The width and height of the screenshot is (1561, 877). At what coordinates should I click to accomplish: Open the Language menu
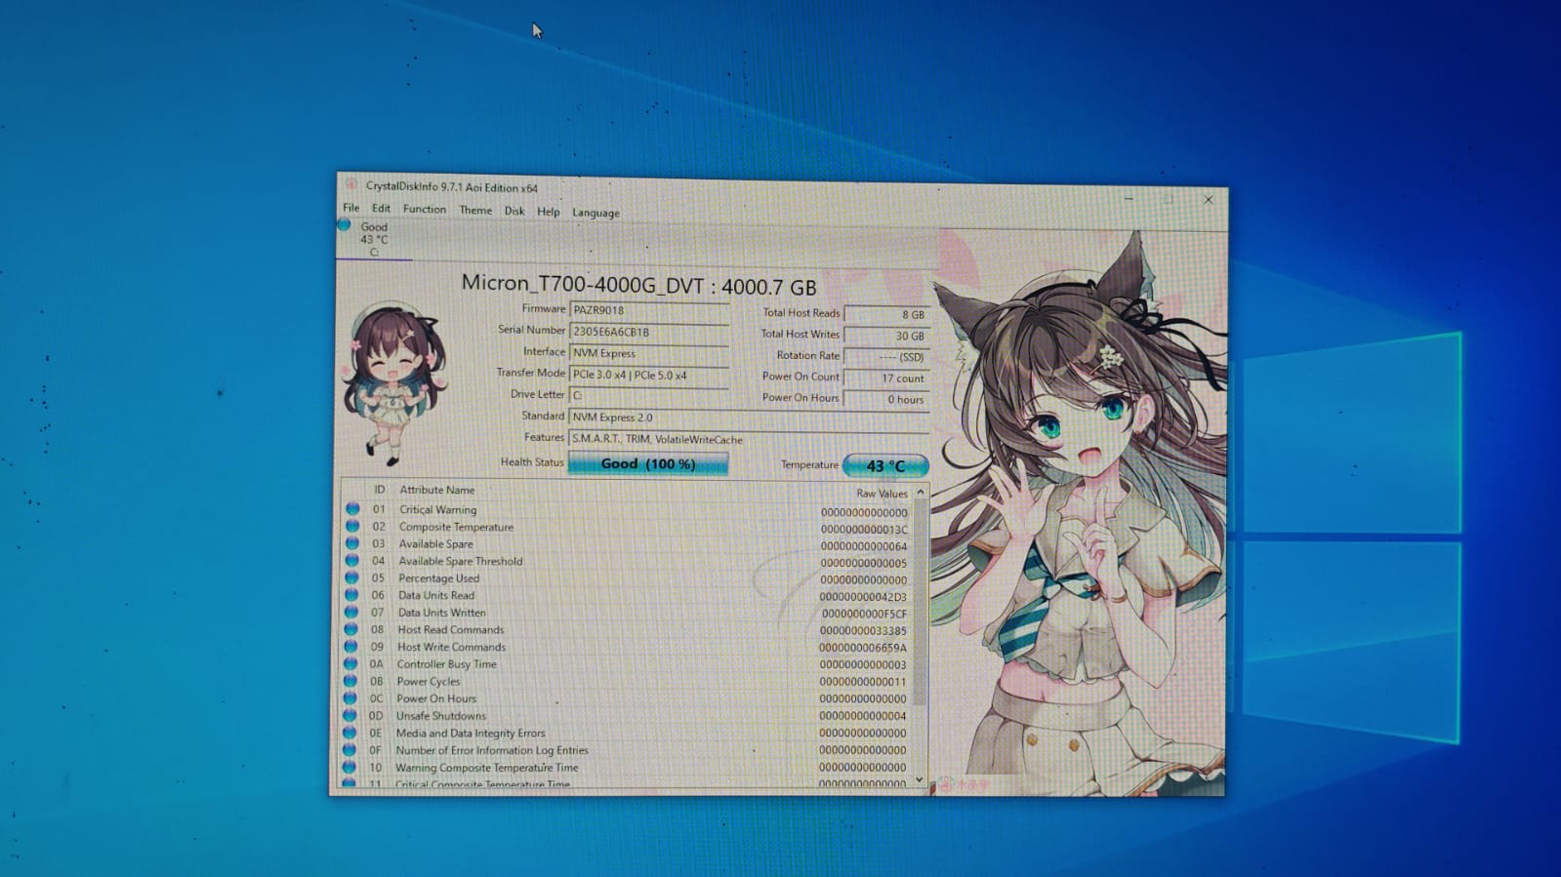(596, 213)
